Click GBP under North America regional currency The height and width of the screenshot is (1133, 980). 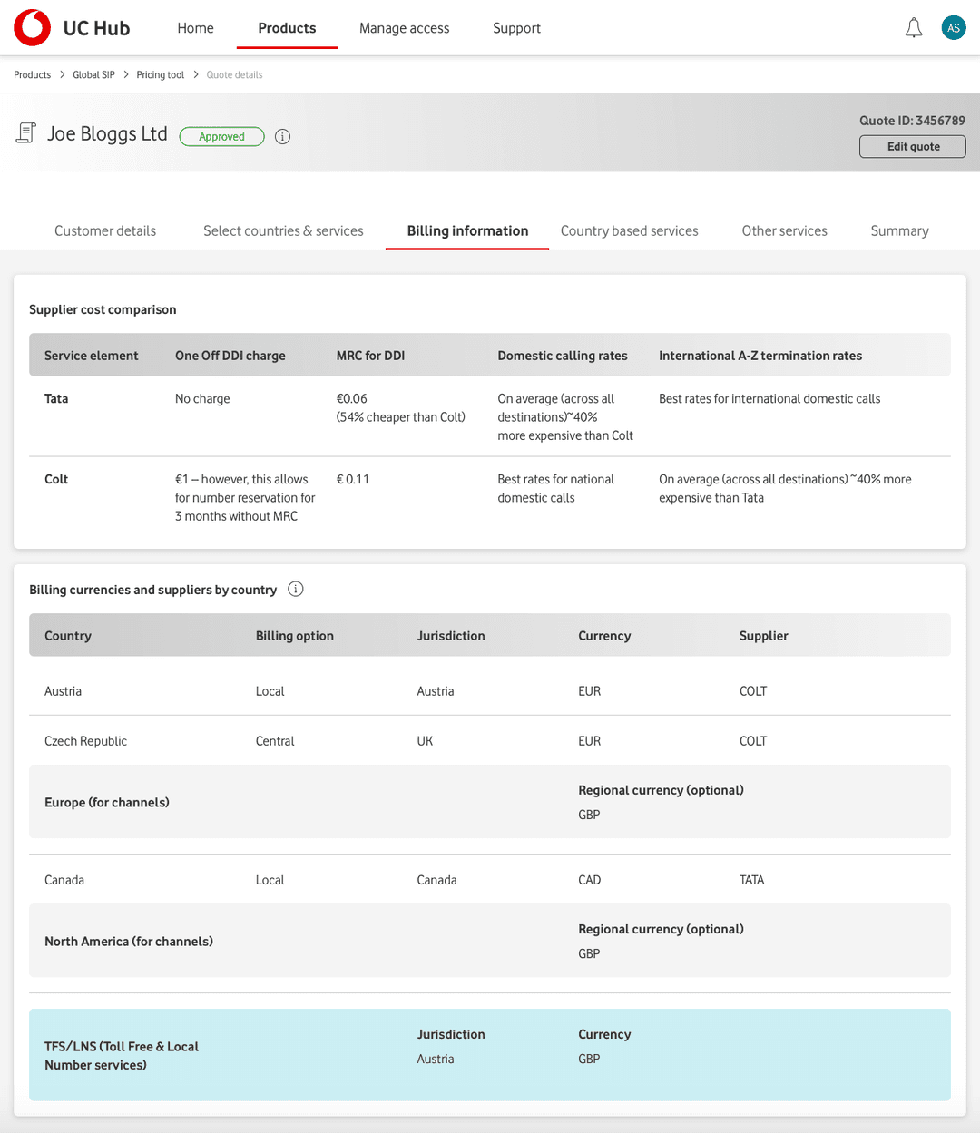click(589, 953)
